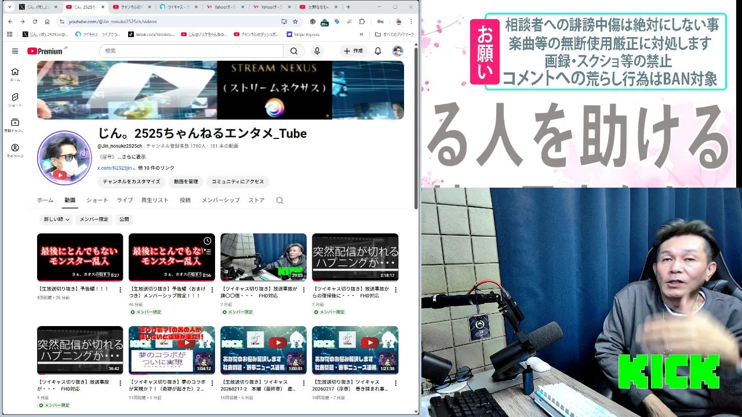Viewport: 742px width, 417px height.
Task: Open the メンバーシップ channel tab
Action: click(x=220, y=200)
